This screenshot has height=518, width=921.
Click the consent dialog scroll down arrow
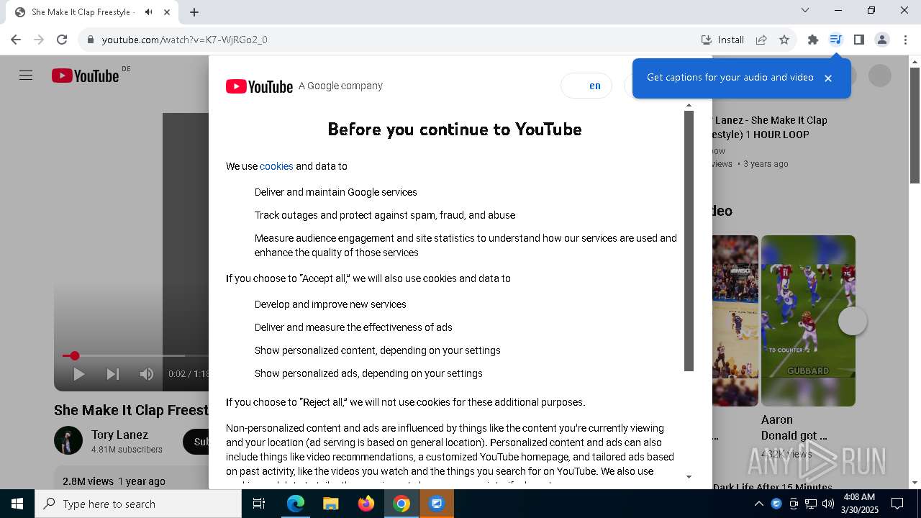[689, 477]
